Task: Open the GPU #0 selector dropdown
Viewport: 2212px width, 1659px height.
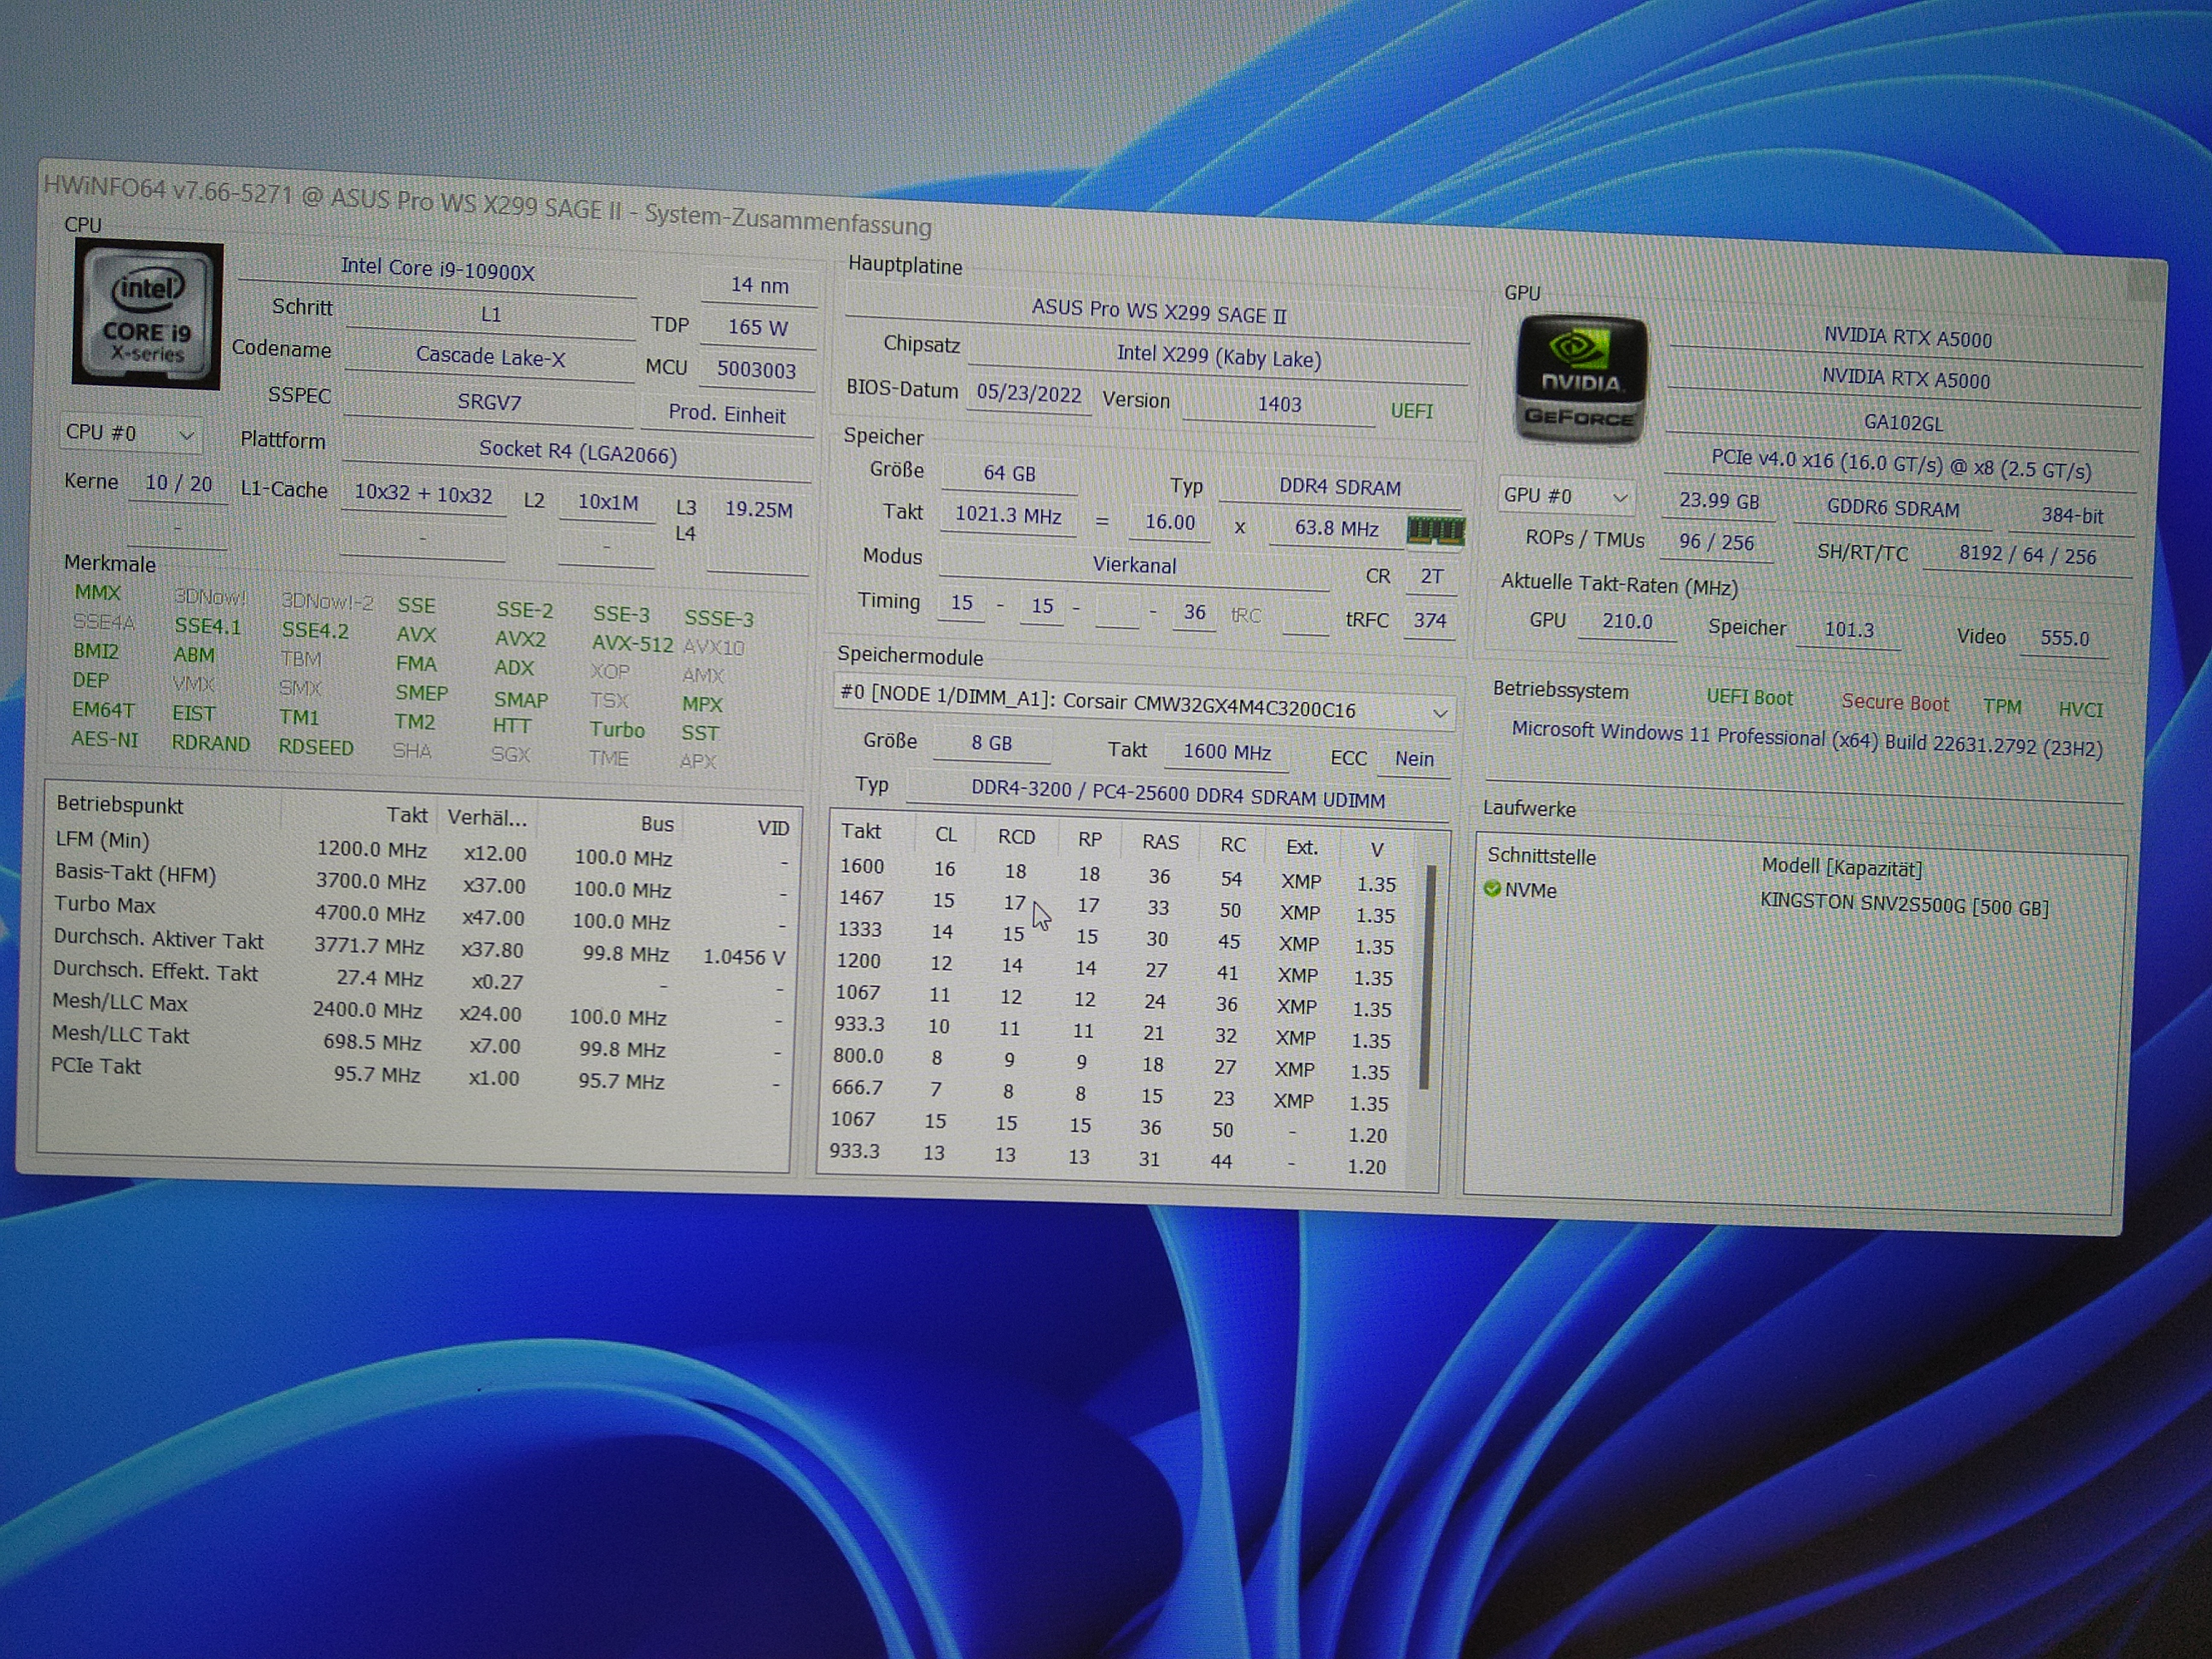Action: coord(1566,496)
